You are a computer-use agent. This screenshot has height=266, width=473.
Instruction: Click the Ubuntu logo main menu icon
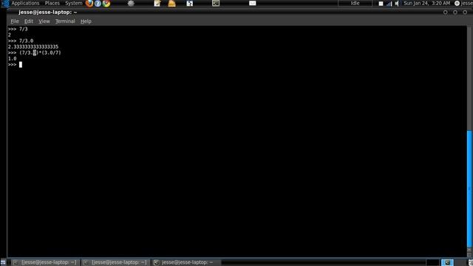5,3
